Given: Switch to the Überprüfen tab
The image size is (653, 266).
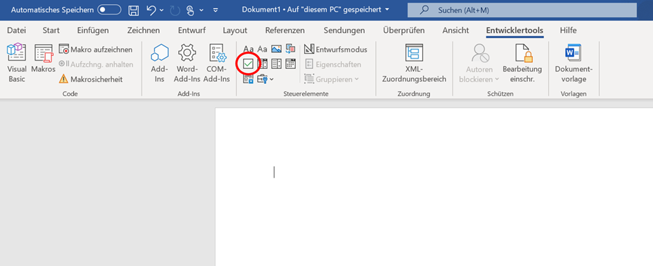Looking at the screenshot, I should click(x=404, y=30).
